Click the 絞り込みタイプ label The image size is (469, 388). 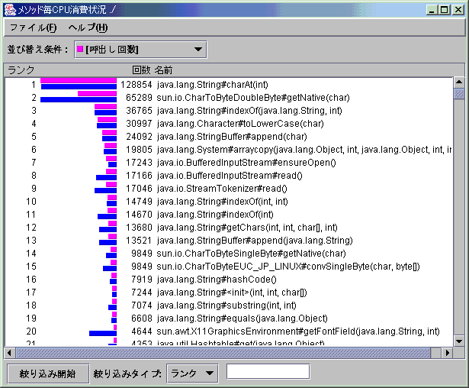(x=127, y=373)
